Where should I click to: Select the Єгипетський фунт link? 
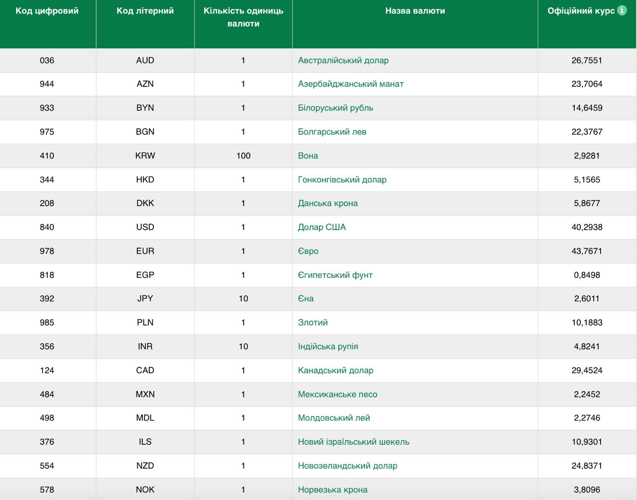click(x=335, y=275)
